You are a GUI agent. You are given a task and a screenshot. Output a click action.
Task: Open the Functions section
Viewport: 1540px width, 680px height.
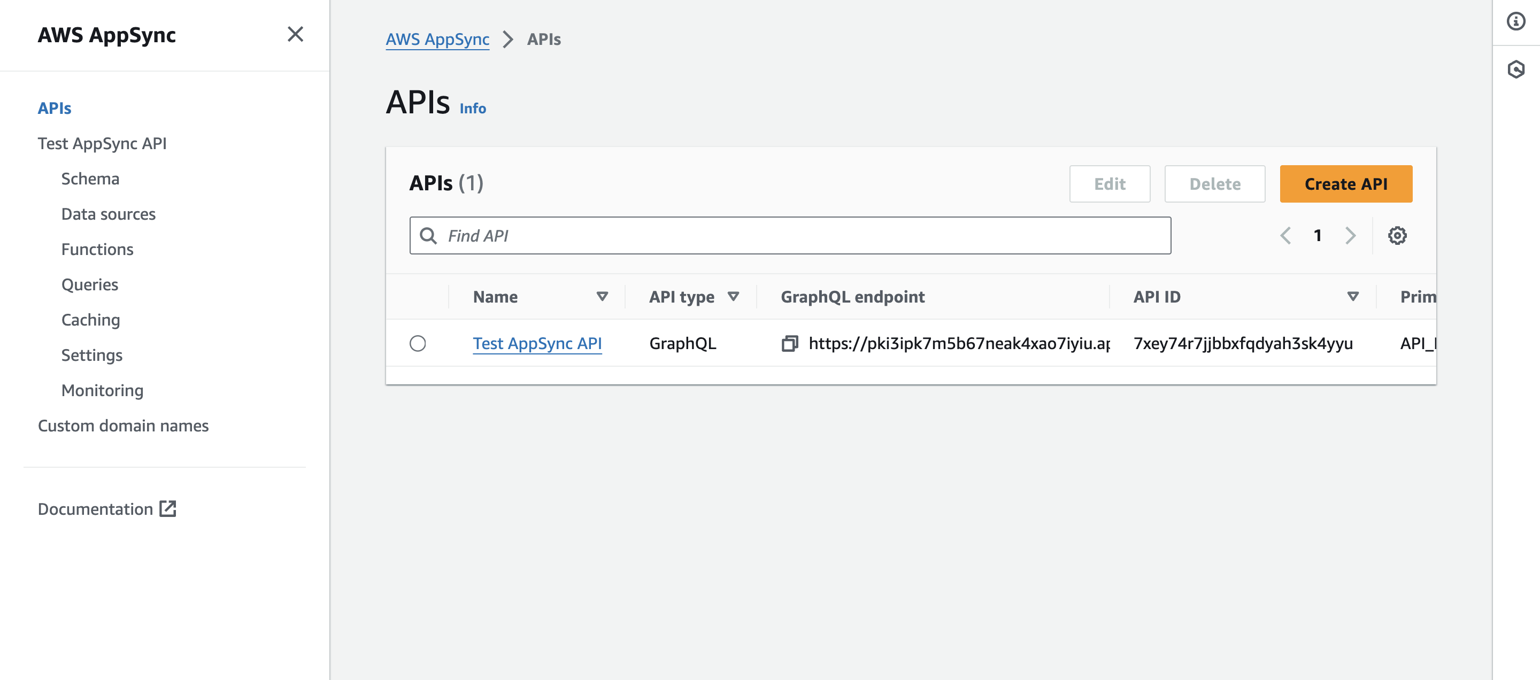[x=97, y=249]
